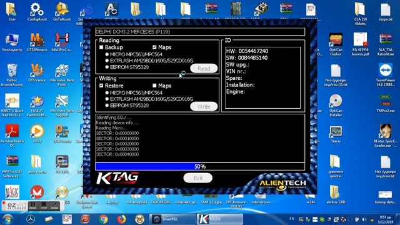Open the SLA_TSA Retrofit.rar archive
Viewport: 400px width, 225px height.
[x=386, y=44]
